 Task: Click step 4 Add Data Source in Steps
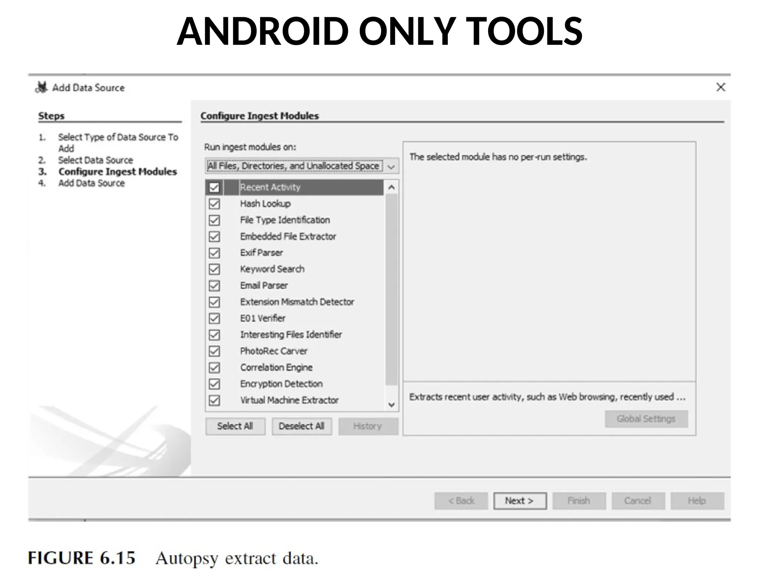91,183
